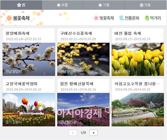167x140 pixels.
Task: Click the orange flower icon beside 봄꽃축제
Action: pos(9,18)
